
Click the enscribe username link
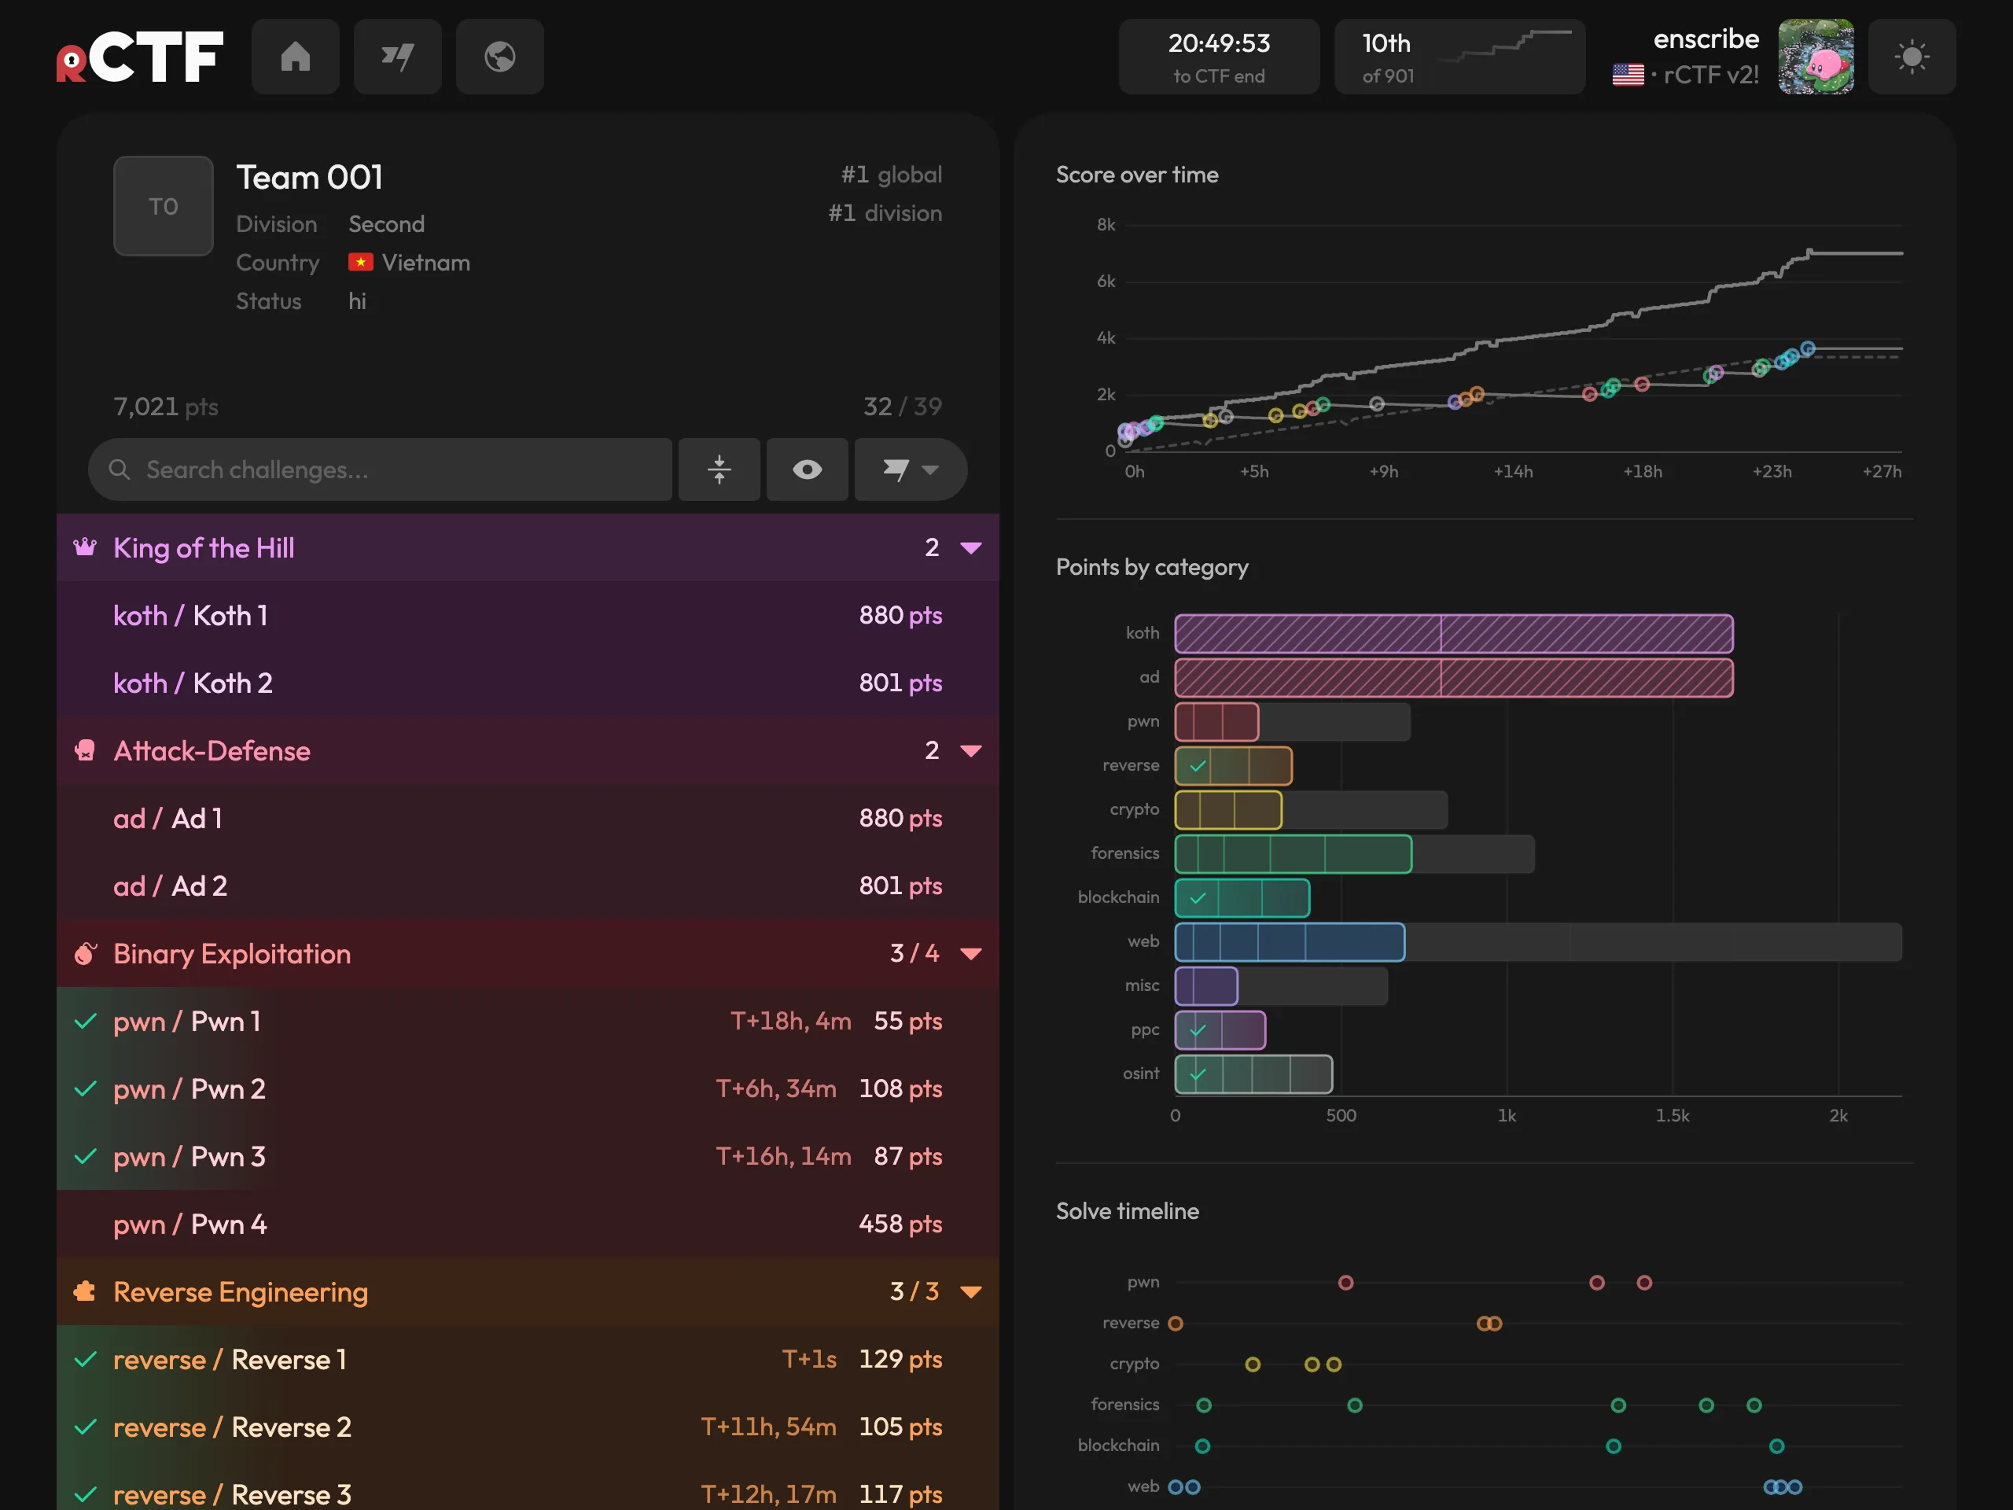coord(1706,39)
